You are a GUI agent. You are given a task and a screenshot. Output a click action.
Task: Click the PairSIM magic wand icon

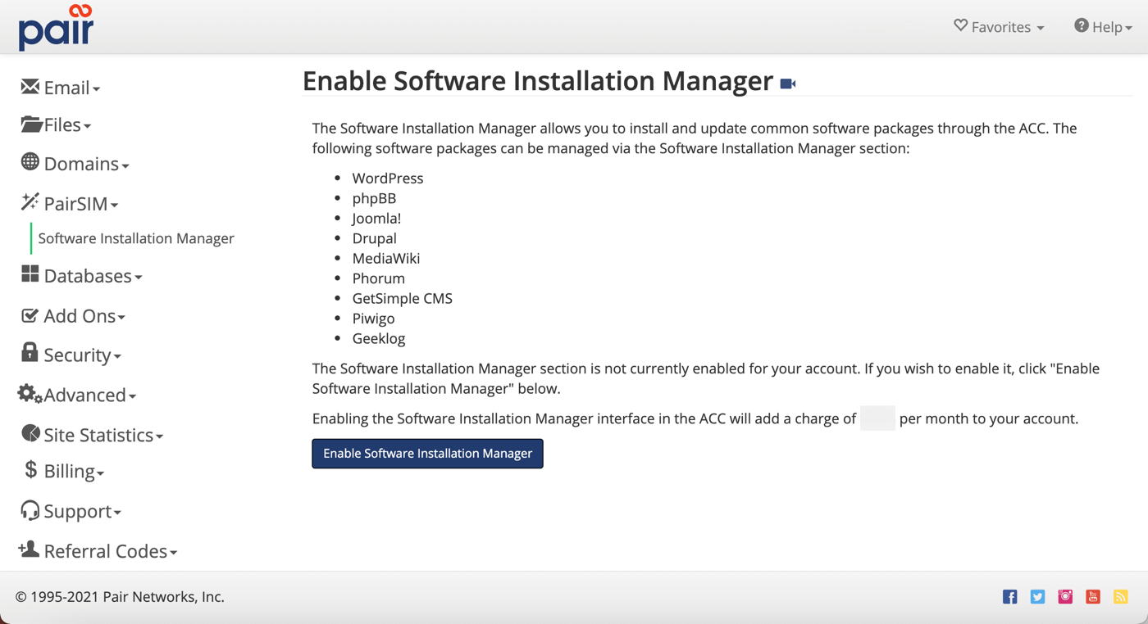pos(30,201)
